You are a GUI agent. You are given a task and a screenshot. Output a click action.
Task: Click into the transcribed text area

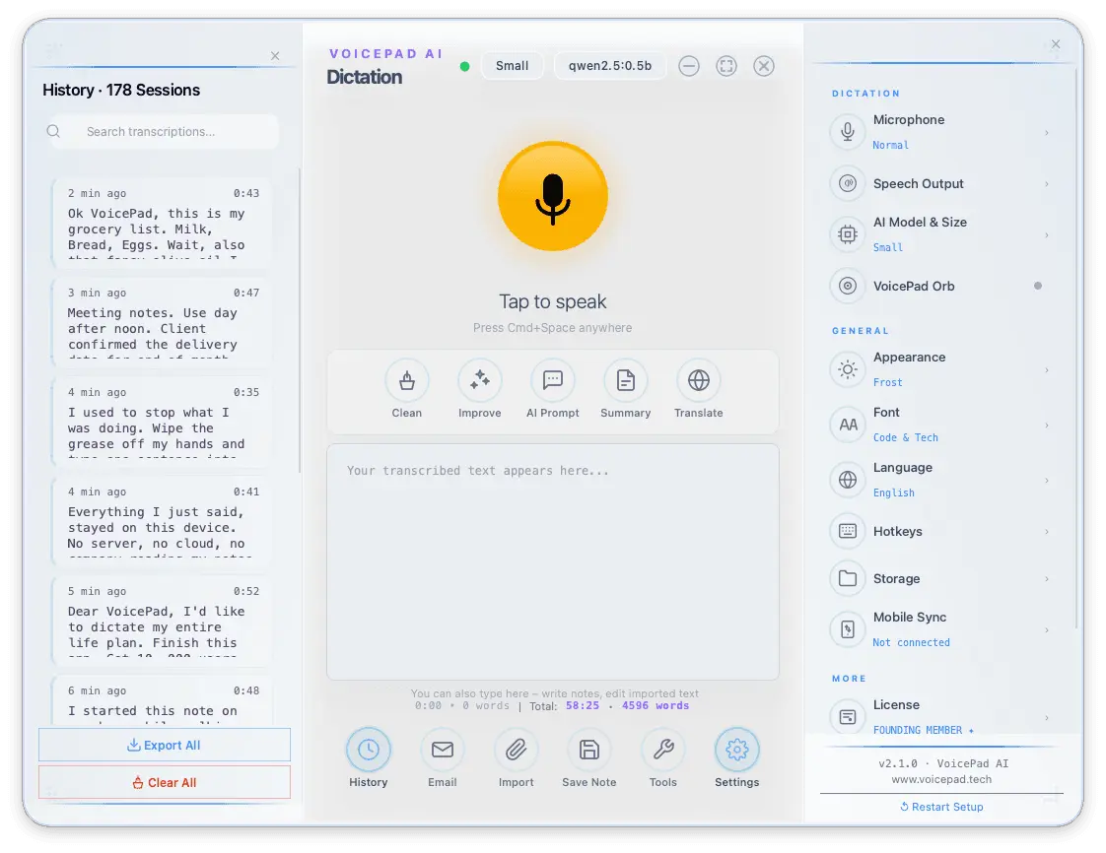point(552,561)
